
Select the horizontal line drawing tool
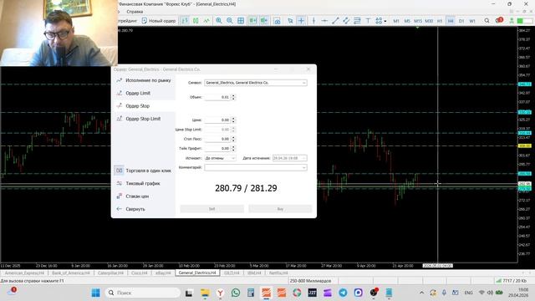(x=324, y=21)
